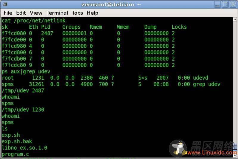238x159 pixels.
Task: Click the 'ps aux|grep udev' command
Action: pyautogui.click(x=26, y=71)
